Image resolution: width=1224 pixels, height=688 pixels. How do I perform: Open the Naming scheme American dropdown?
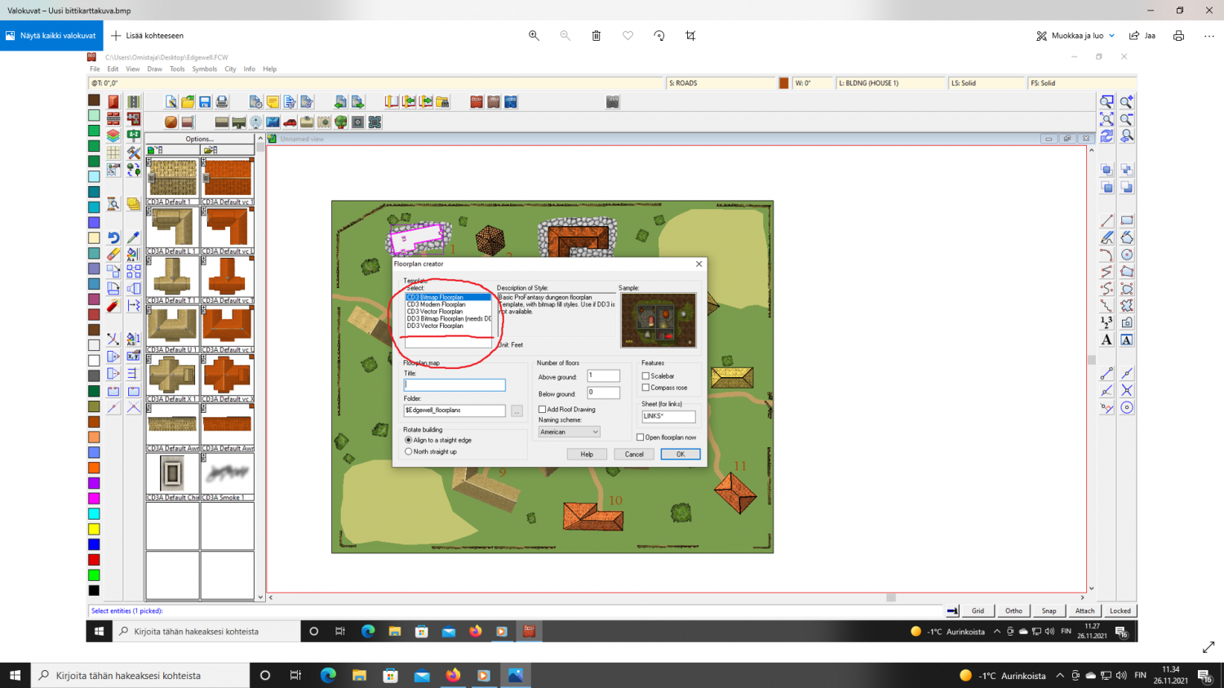click(569, 432)
